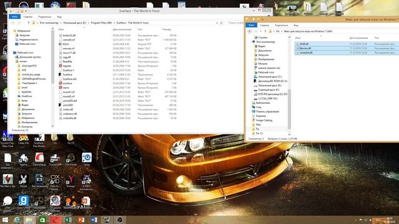
Task: Open Локальный диск (C:) in Fix window
Action: click(x=267, y=77)
